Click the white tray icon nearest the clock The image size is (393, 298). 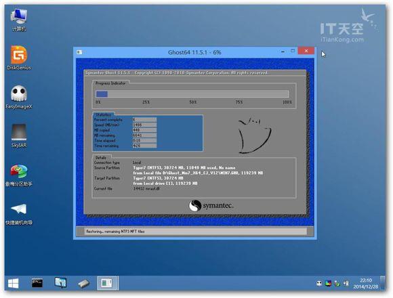pyautogui.click(x=346, y=284)
